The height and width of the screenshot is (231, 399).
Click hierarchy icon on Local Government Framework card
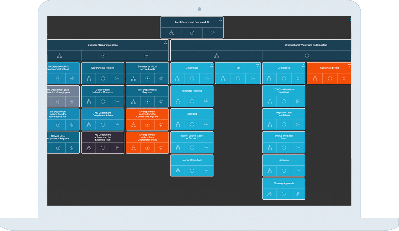coord(171,33)
